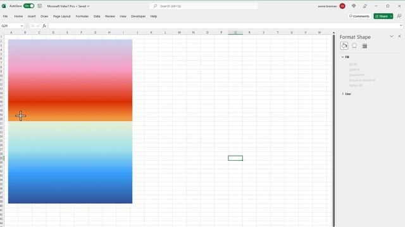Select column Q header
This screenshot has height=227, width=405.
pos(235,32)
